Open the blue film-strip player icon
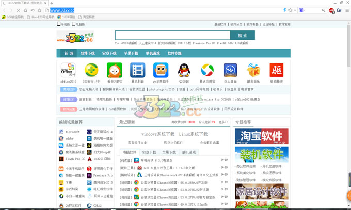Viewport: 351px width, 210px height. click(138, 70)
